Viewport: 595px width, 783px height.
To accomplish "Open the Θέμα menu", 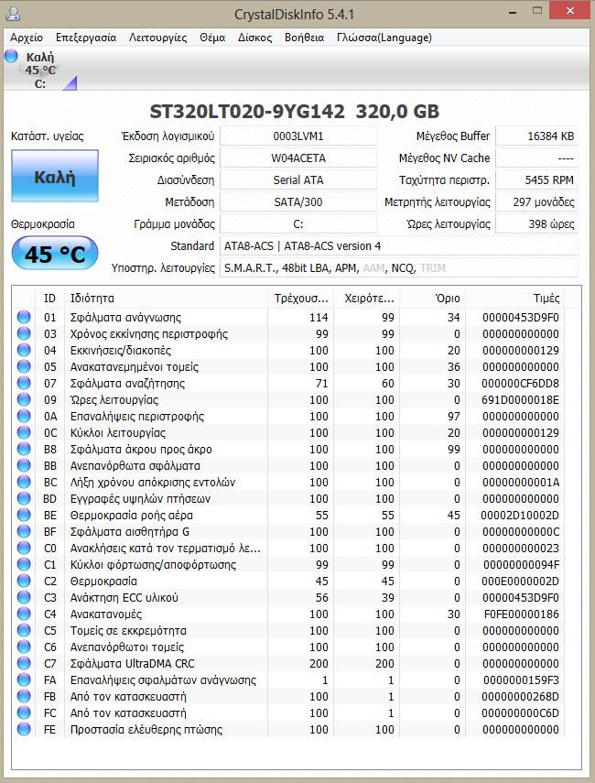I will point(212,38).
